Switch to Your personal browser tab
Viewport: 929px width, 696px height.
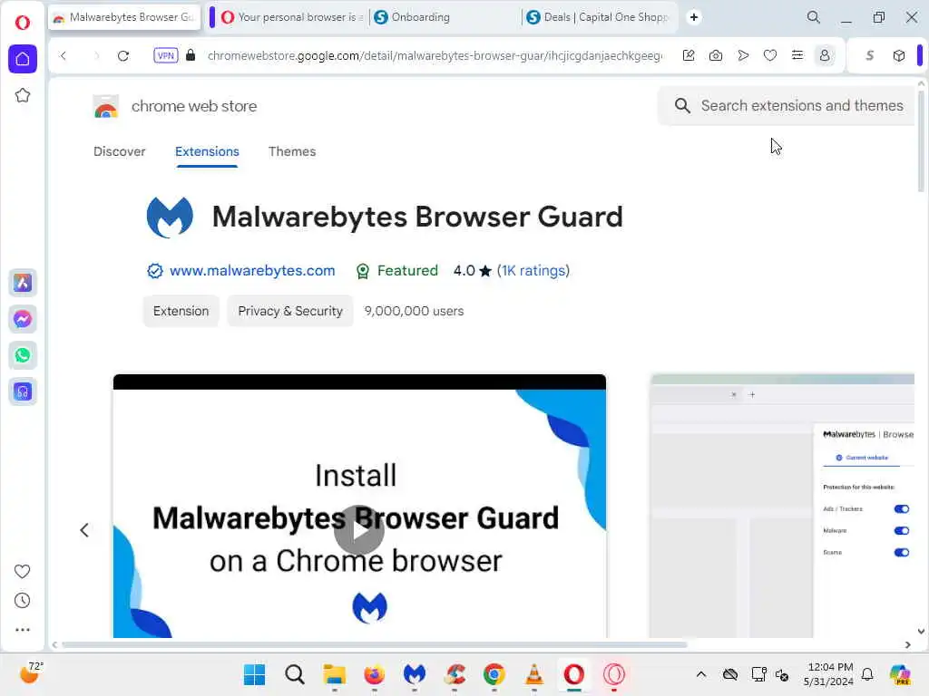291,17
